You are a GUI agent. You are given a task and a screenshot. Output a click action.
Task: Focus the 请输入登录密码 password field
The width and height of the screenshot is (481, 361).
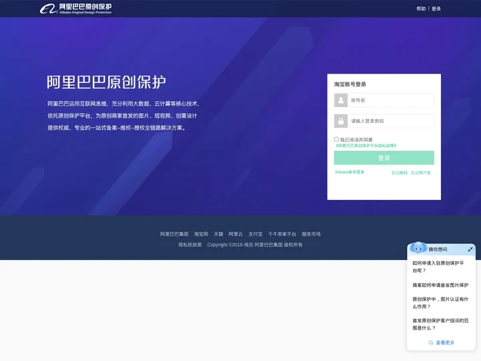tap(391, 121)
